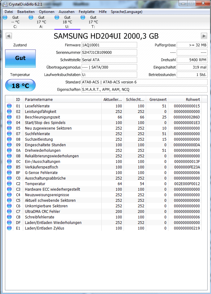Click status orb of Beschleunigungszeit row
This screenshot has height=294, width=211.
(9, 117)
